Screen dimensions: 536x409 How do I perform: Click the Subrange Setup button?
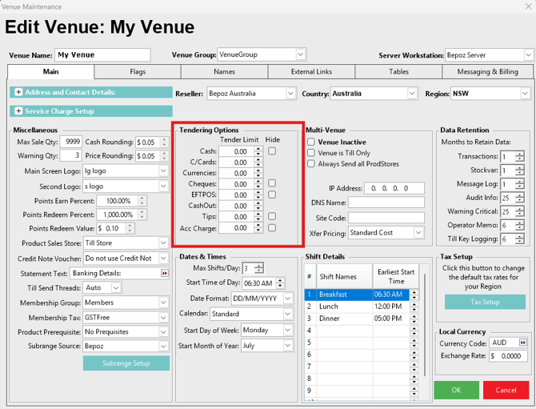point(126,363)
